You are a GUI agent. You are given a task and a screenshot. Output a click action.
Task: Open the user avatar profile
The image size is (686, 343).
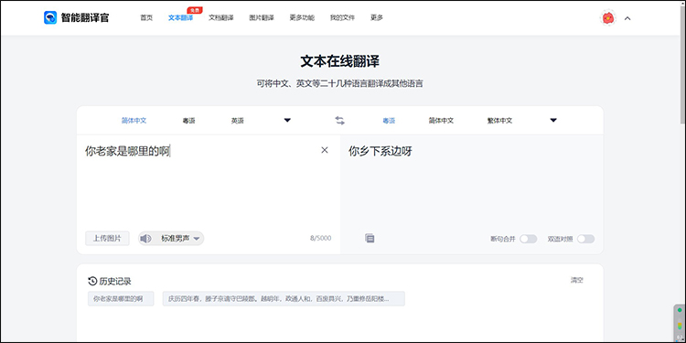click(x=607, y=18)
